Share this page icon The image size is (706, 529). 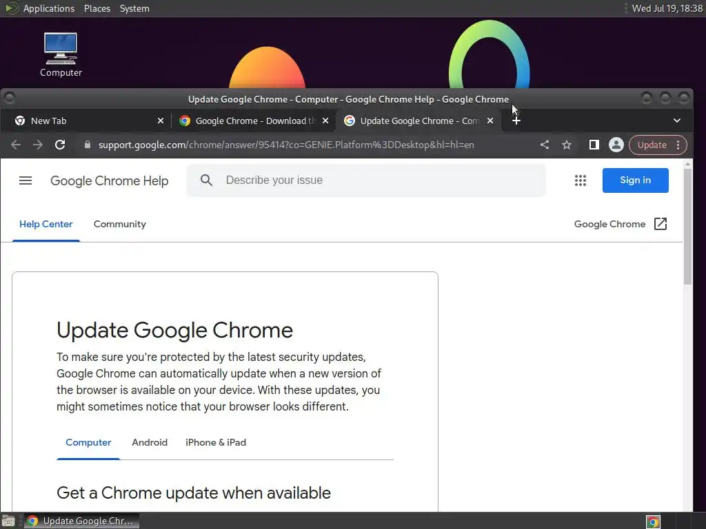coord(545,145)
